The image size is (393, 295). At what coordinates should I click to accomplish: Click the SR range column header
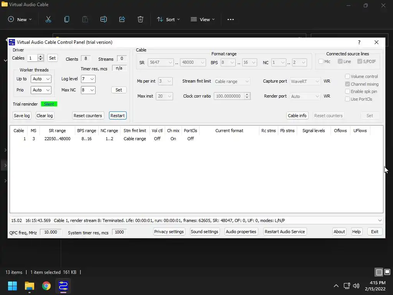click(57, 131)
